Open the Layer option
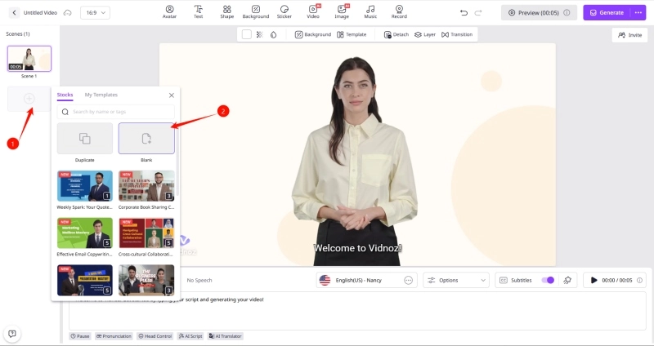Viewport: 654px width, 346px height. coord(425,34)
